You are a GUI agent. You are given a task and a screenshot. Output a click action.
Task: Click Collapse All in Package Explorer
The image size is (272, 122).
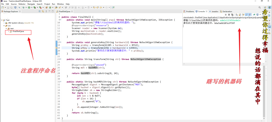point(40,11)
